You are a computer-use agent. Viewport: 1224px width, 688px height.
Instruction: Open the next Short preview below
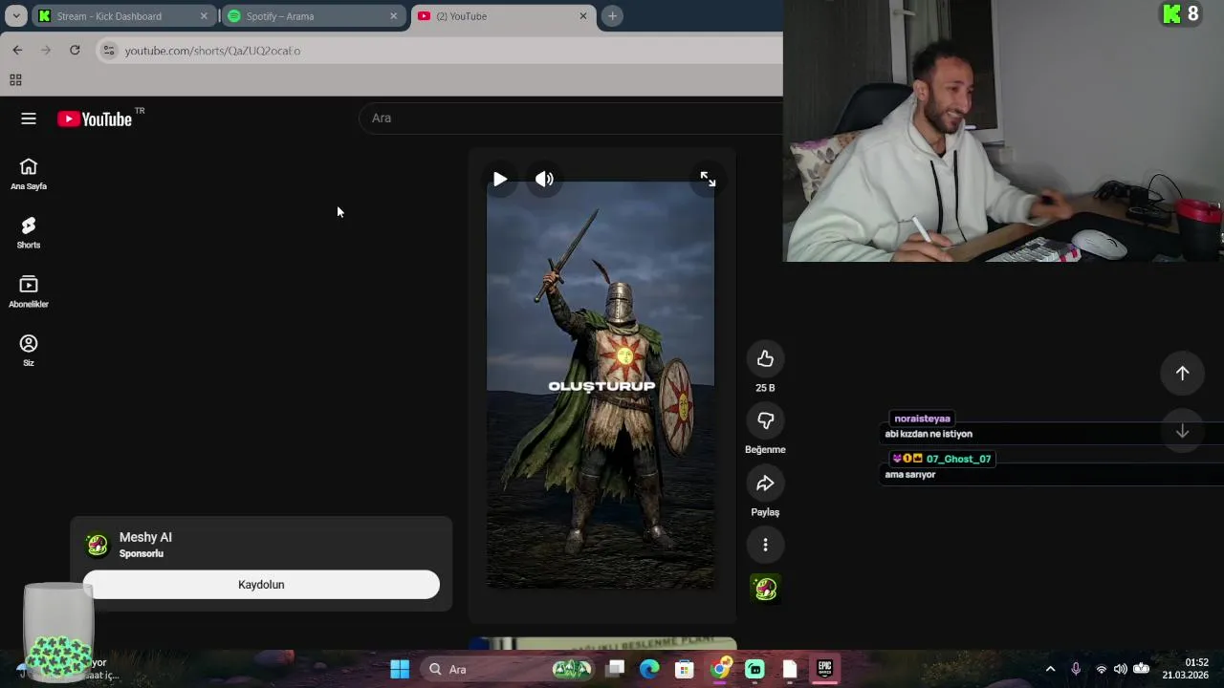pos(602,644)
